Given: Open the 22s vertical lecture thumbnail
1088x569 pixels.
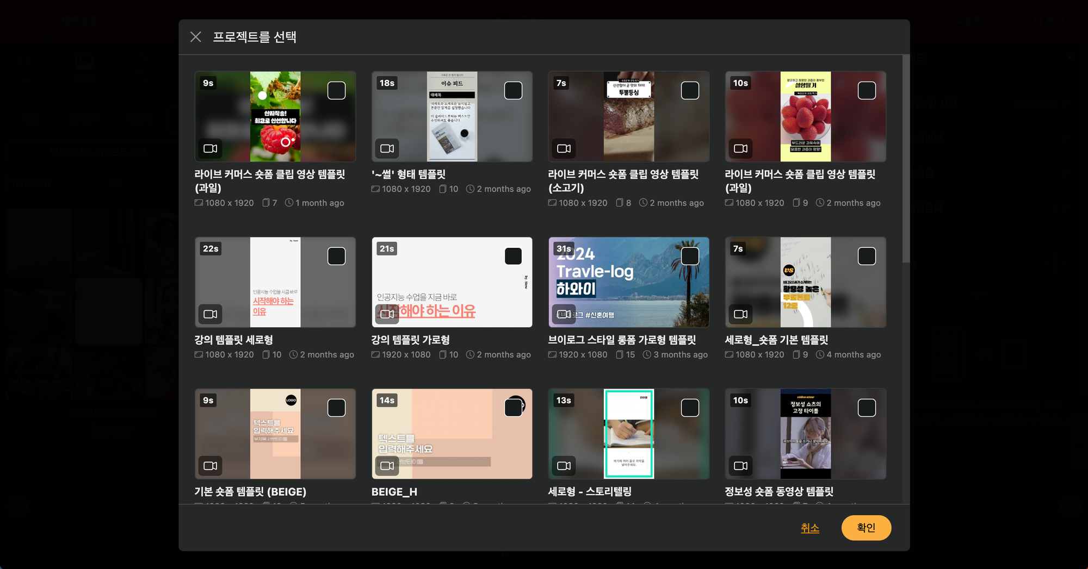Looking at the screenshot, I should point(275,282).
